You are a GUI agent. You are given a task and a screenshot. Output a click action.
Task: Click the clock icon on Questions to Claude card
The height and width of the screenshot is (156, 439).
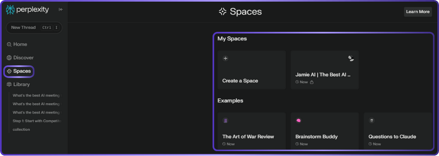click(370, 144)
